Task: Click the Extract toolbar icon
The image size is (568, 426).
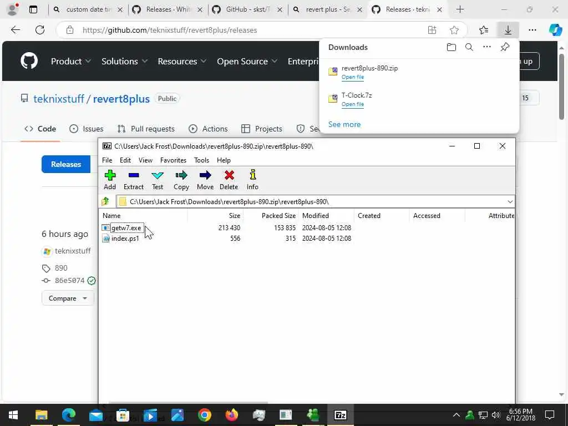Action: pyautogui.click(x=133, y=180)
